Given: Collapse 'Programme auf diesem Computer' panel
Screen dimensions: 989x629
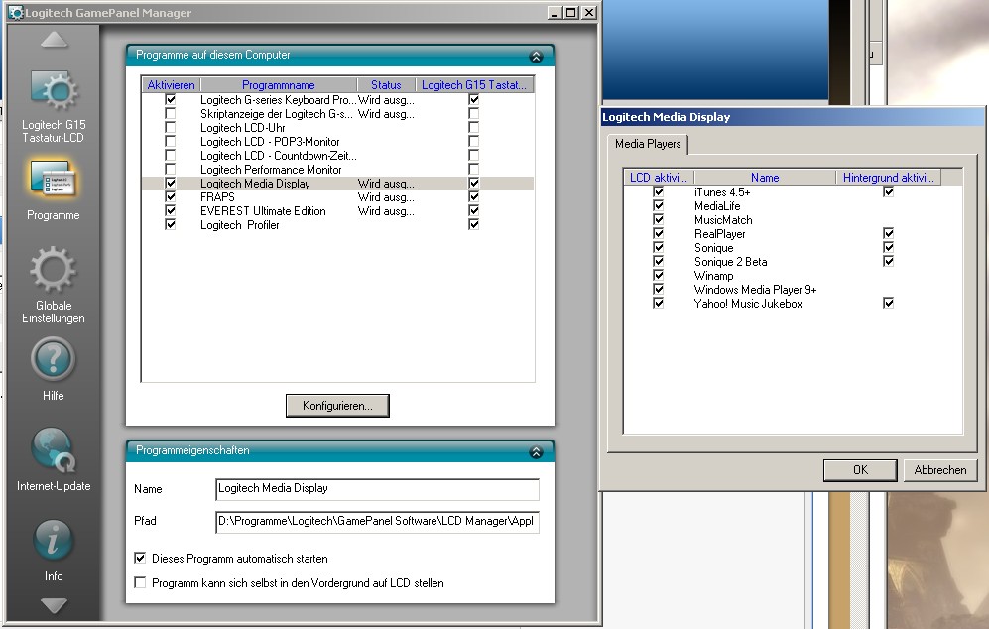Looking at the screenshot, I should [536, 57].
